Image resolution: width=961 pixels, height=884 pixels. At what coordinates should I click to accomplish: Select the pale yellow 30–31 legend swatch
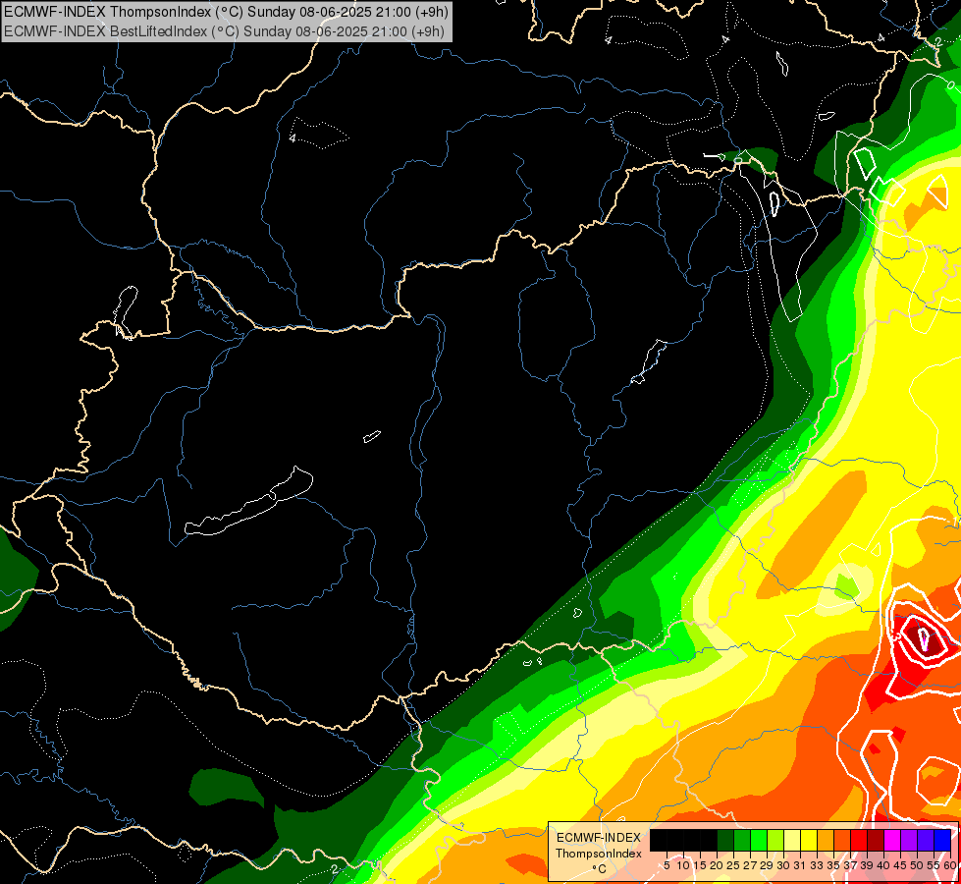(792, 840)
